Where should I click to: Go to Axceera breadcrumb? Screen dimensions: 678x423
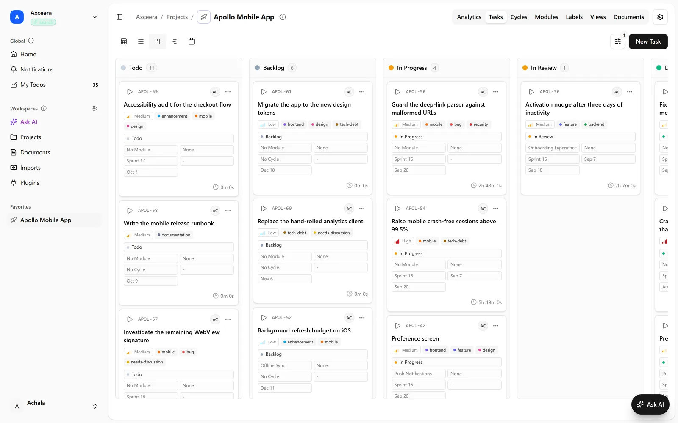point(147,17)
